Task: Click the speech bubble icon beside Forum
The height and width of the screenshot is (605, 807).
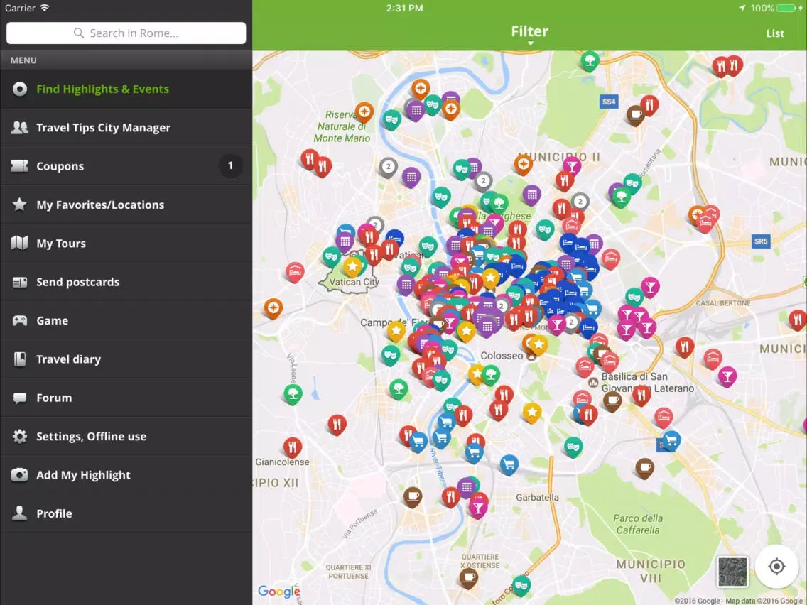Action: click(20, 398)
